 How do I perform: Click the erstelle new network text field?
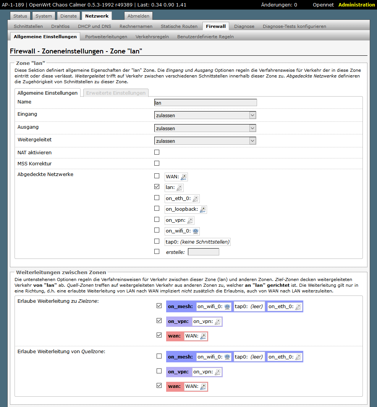coord(204,252)
